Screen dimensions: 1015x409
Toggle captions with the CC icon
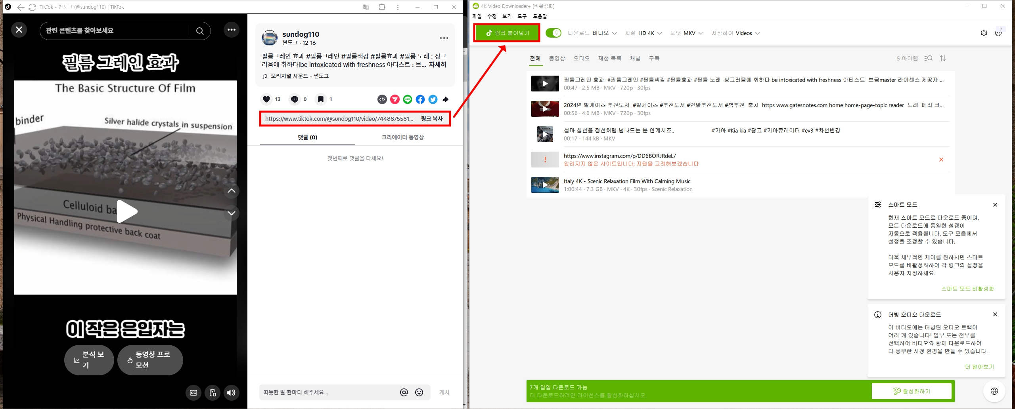(x=193, y=393)
